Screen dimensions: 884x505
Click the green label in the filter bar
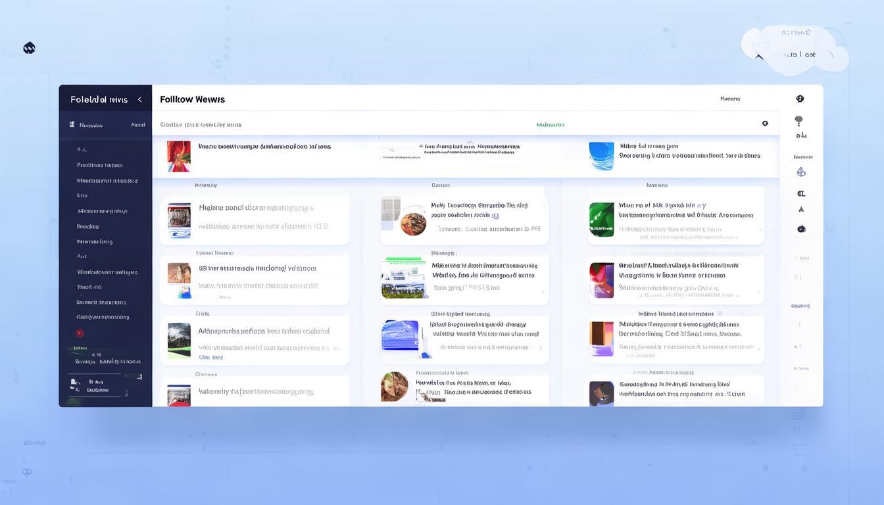[x=550, y=124]
